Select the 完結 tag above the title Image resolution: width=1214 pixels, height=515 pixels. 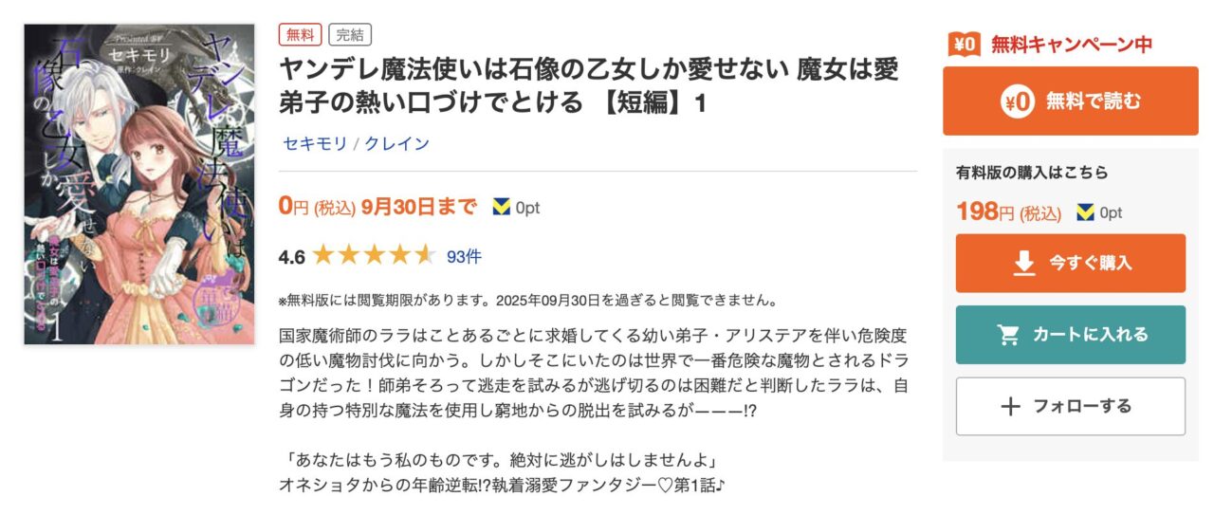[x=350, y=35]
